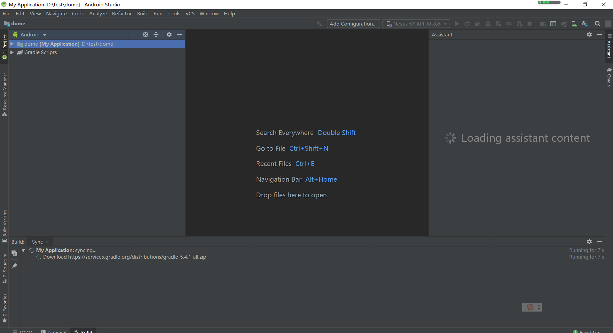Open the Tools menu
The image size is (613, 333).
tap(174, 13)
